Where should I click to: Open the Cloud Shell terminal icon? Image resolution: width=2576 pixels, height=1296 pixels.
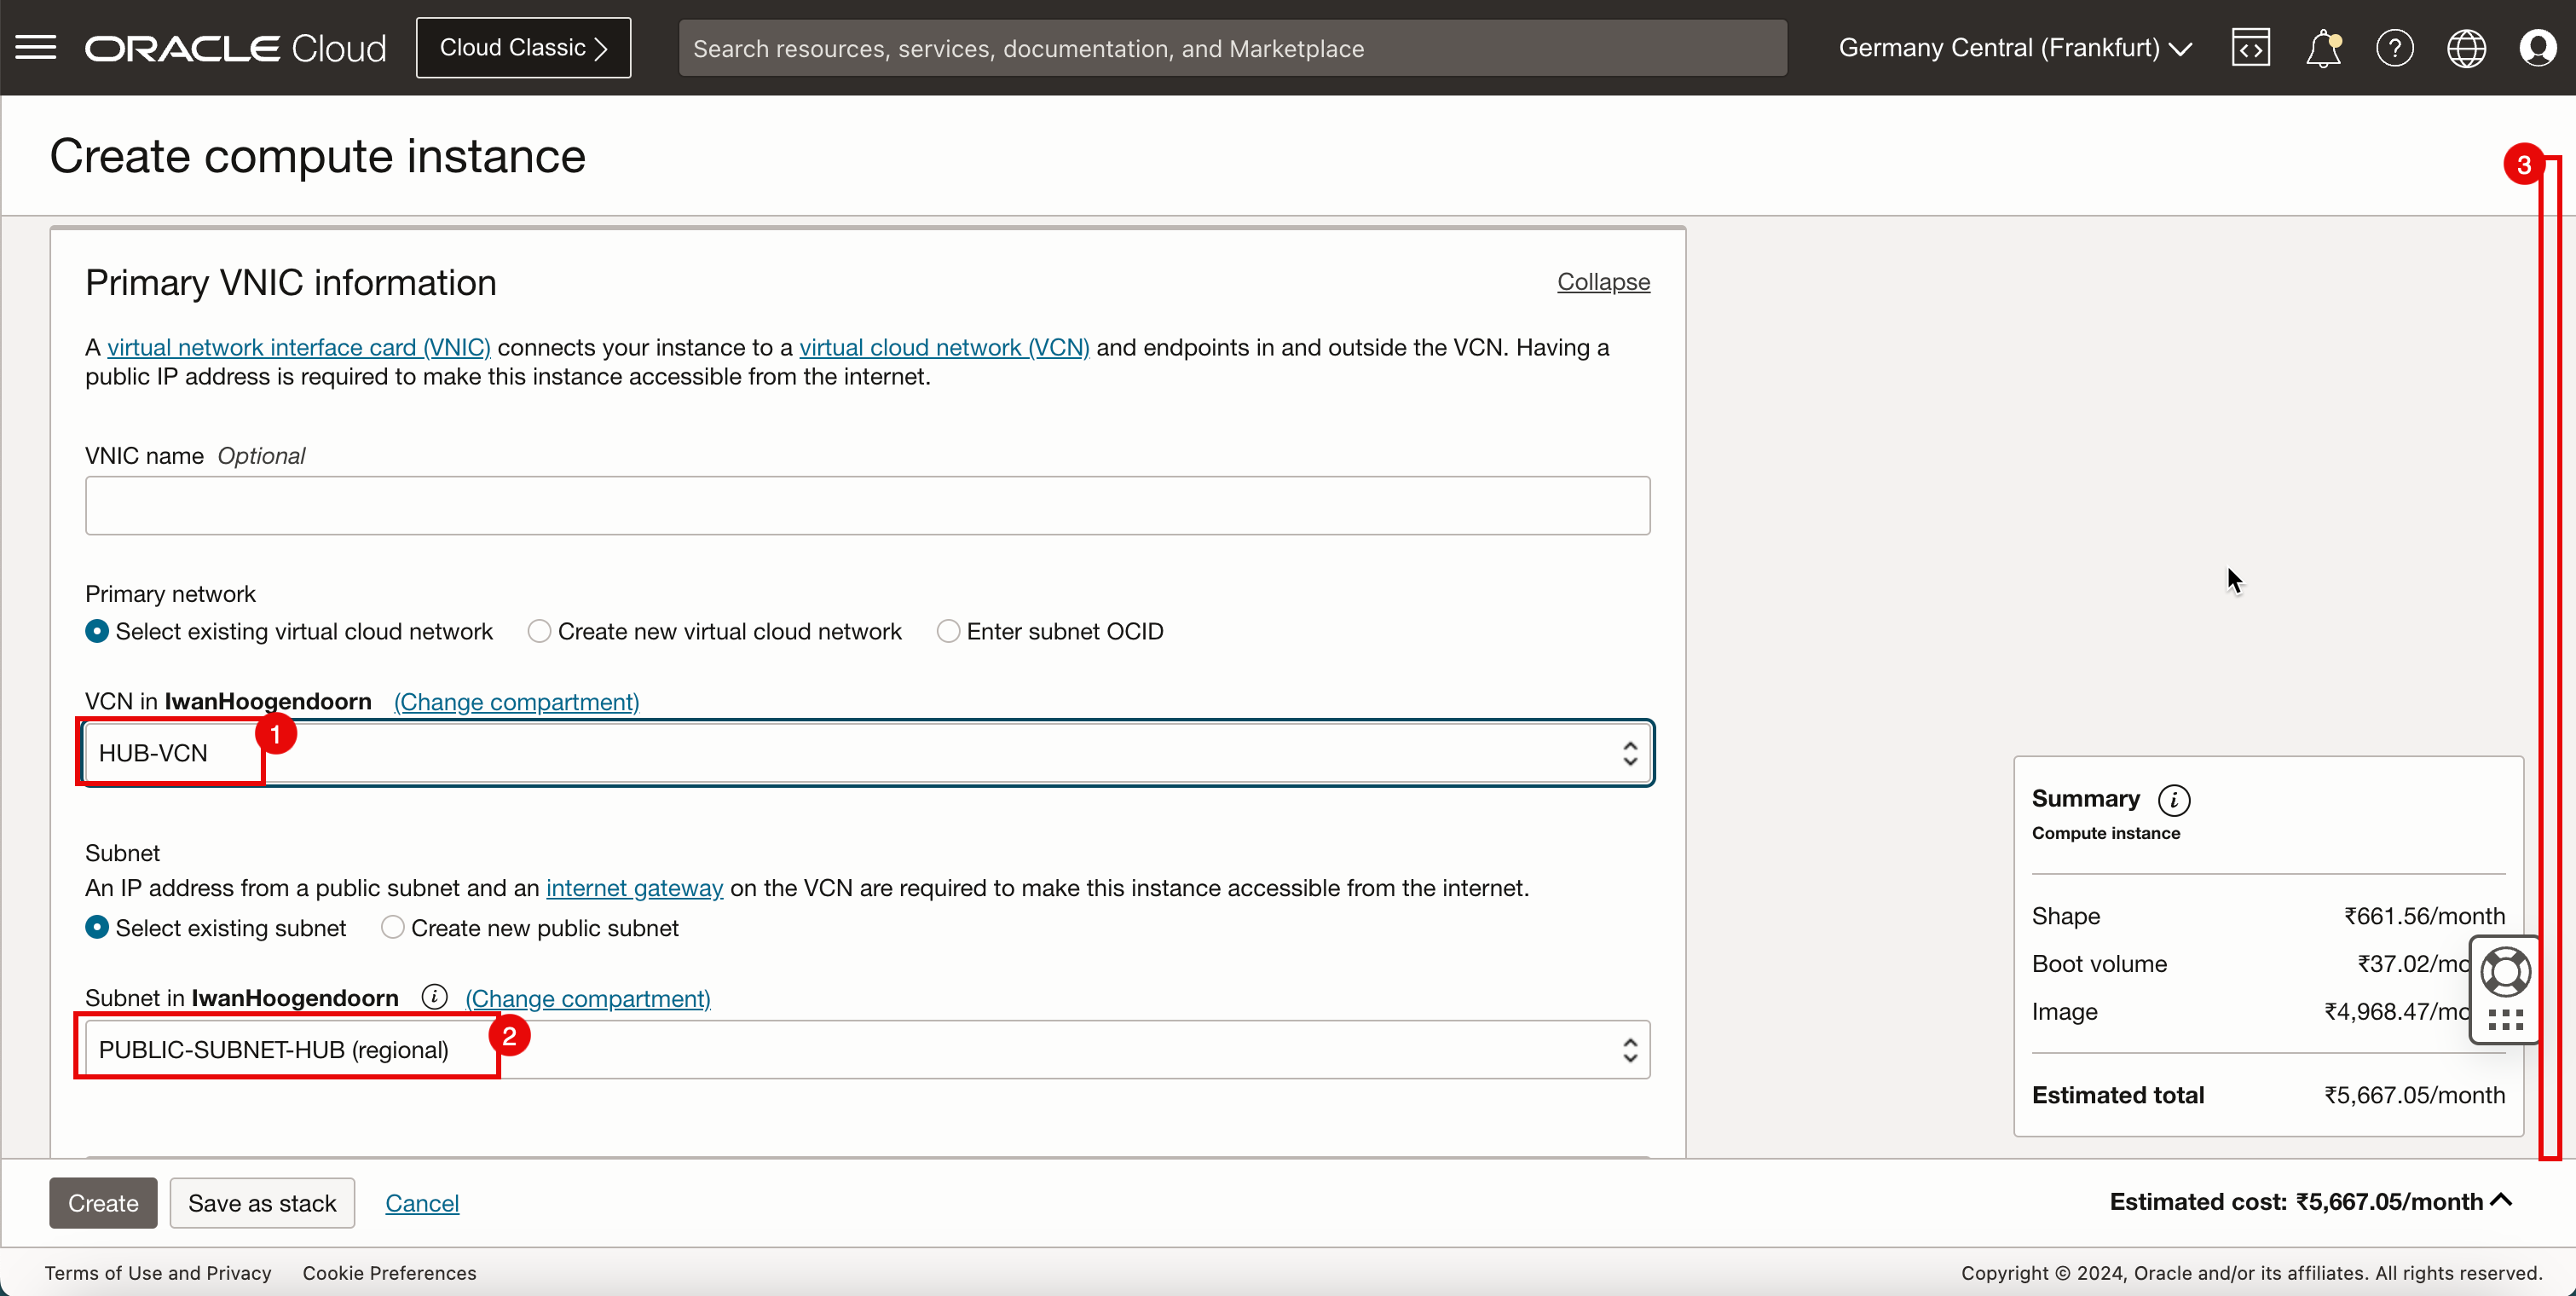click(2249, 48)
